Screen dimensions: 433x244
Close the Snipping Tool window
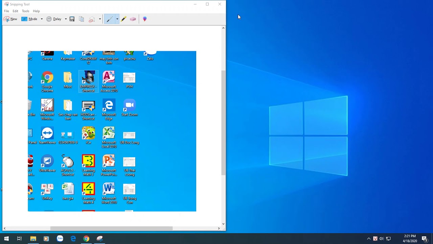[x=220, y=4]
